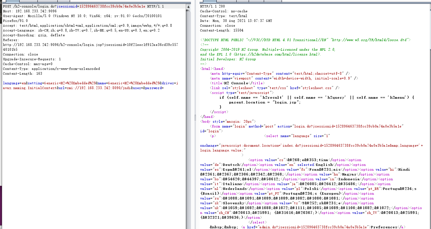Select the if self.name == 'h2result' line
431x229 pixels.
pyautogui.click(x=317, y=98)
